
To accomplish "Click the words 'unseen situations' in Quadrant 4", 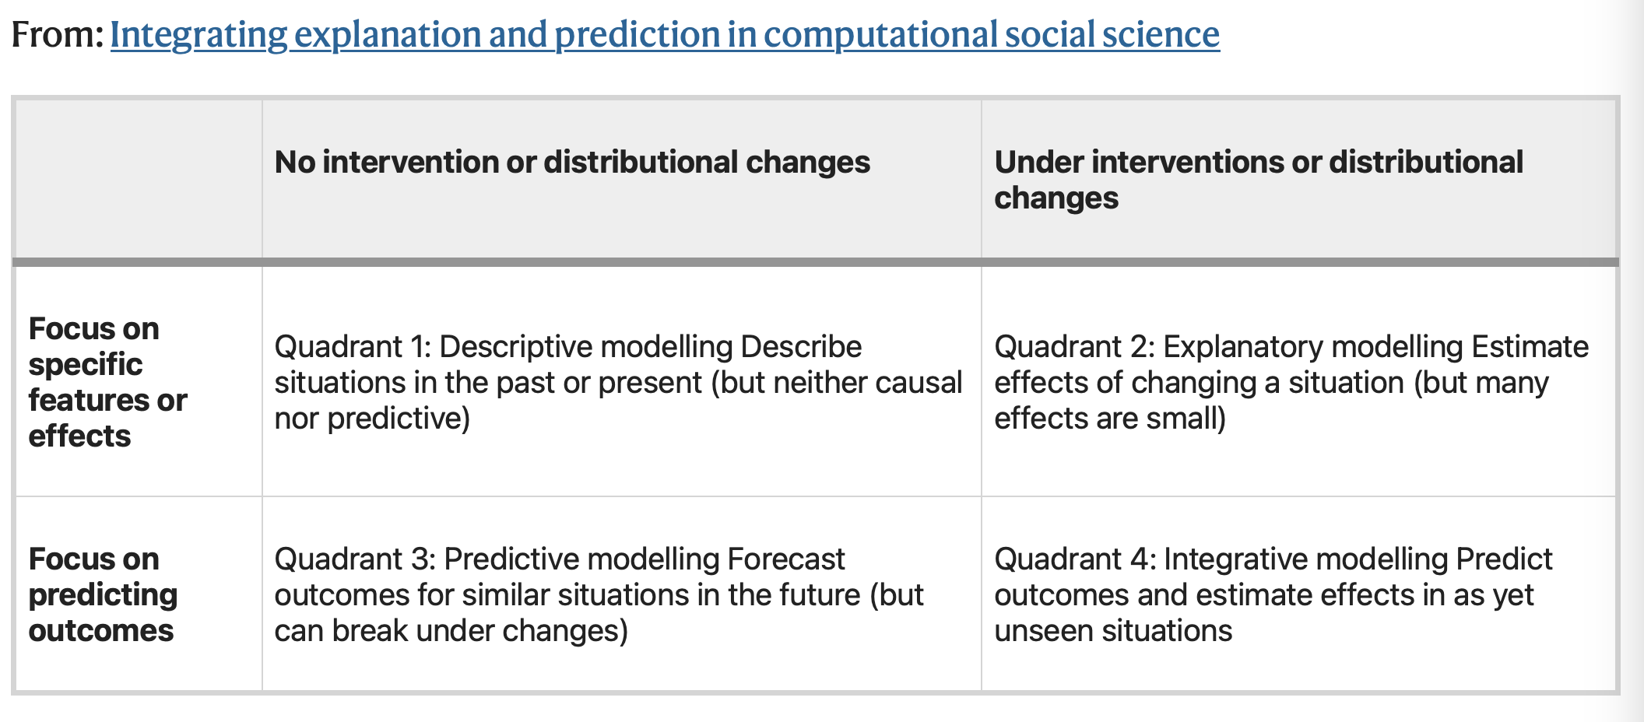I will point(1113,631).
